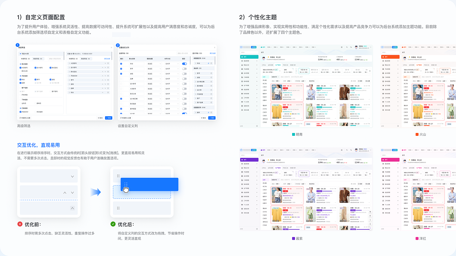
Task: Open width dropdown 自适应 for 年份 row
Action: [x=154, y=64]
